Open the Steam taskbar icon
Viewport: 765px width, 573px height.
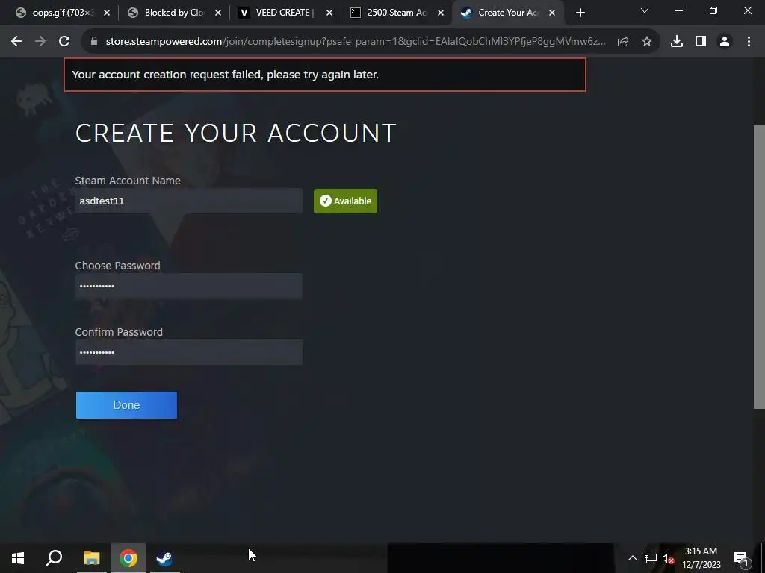coord(164,558)
